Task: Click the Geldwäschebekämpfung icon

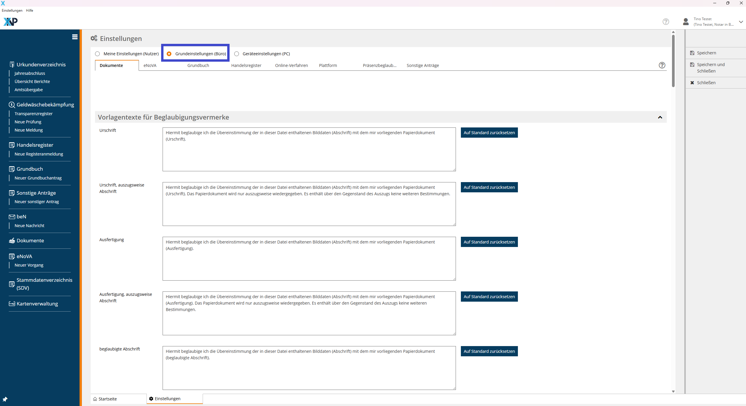Action: click(x=12, y=105)
